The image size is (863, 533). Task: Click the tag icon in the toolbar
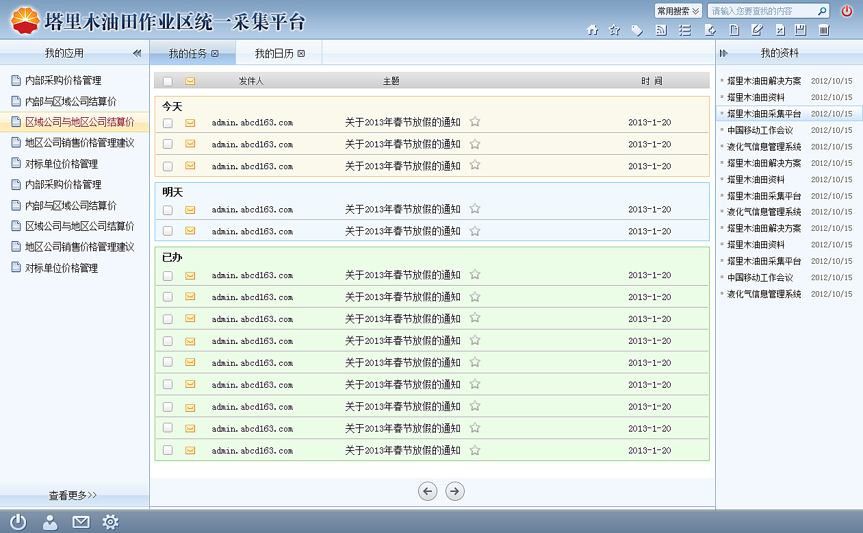(637, 30)
